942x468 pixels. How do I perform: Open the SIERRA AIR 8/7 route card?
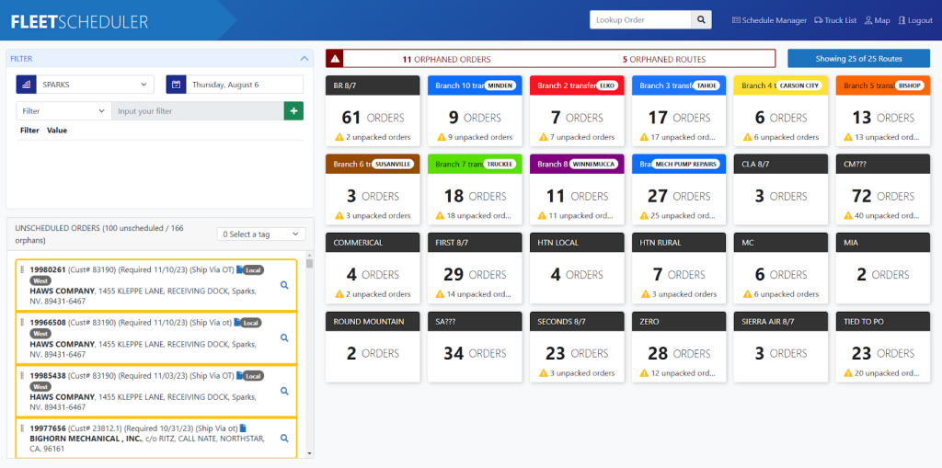(x=781, y=347)
